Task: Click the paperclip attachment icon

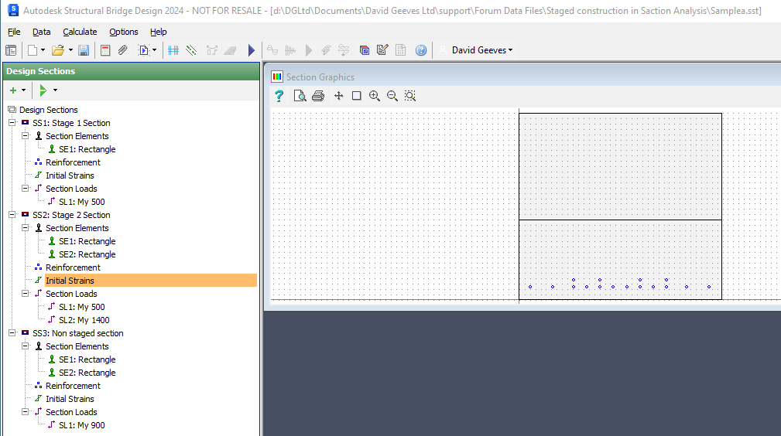Action: [123, 50]
